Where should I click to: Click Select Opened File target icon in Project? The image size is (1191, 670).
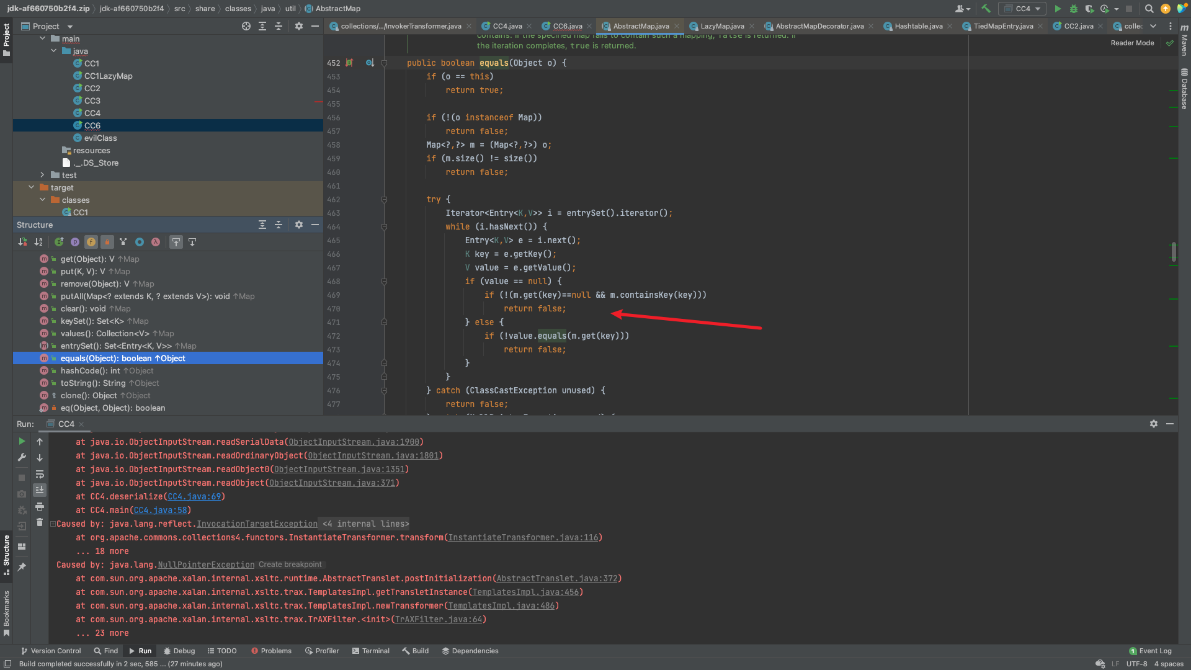click(x=246, y=26)
